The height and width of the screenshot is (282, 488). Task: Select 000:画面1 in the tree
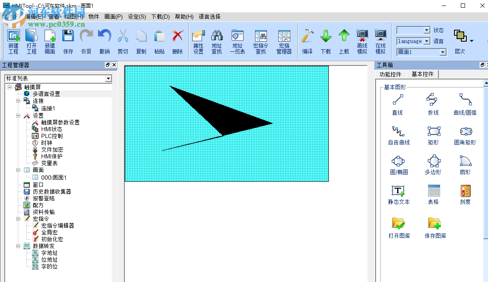tap(53, 178)
